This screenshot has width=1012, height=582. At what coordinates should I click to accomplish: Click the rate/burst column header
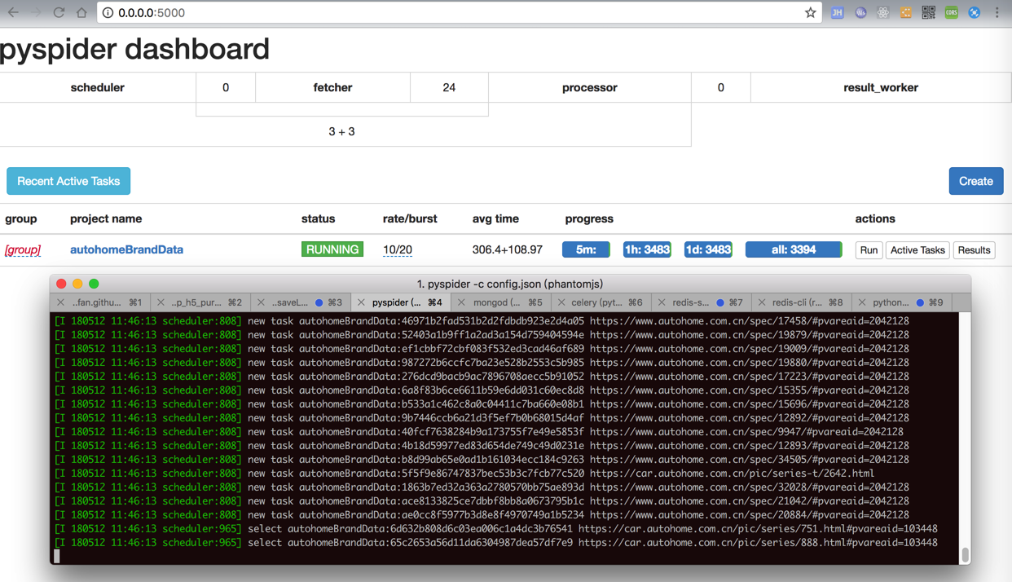click(410, 218)
